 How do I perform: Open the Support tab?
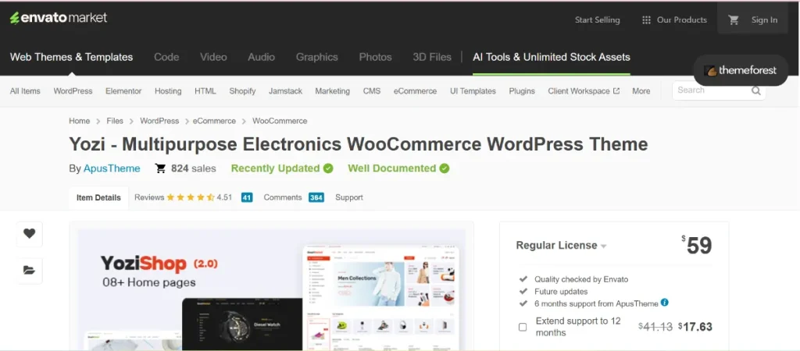tap(349, 197)
